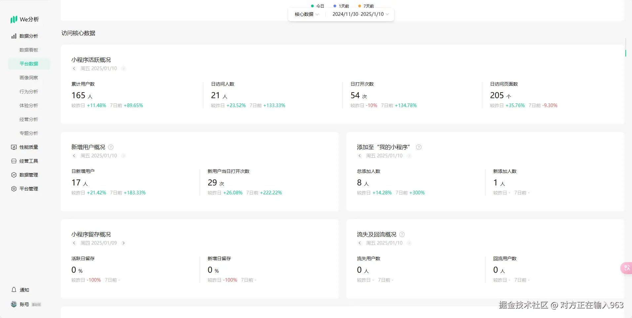632x318 pixels.
Task: Open the 核心数据 dropdown
Action: (x=306, y=14)
